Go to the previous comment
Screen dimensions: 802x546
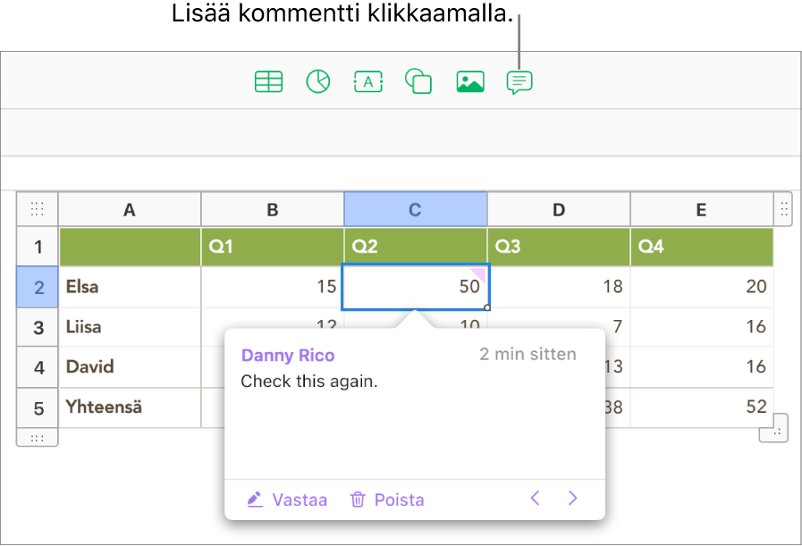(x=535, y=499)
